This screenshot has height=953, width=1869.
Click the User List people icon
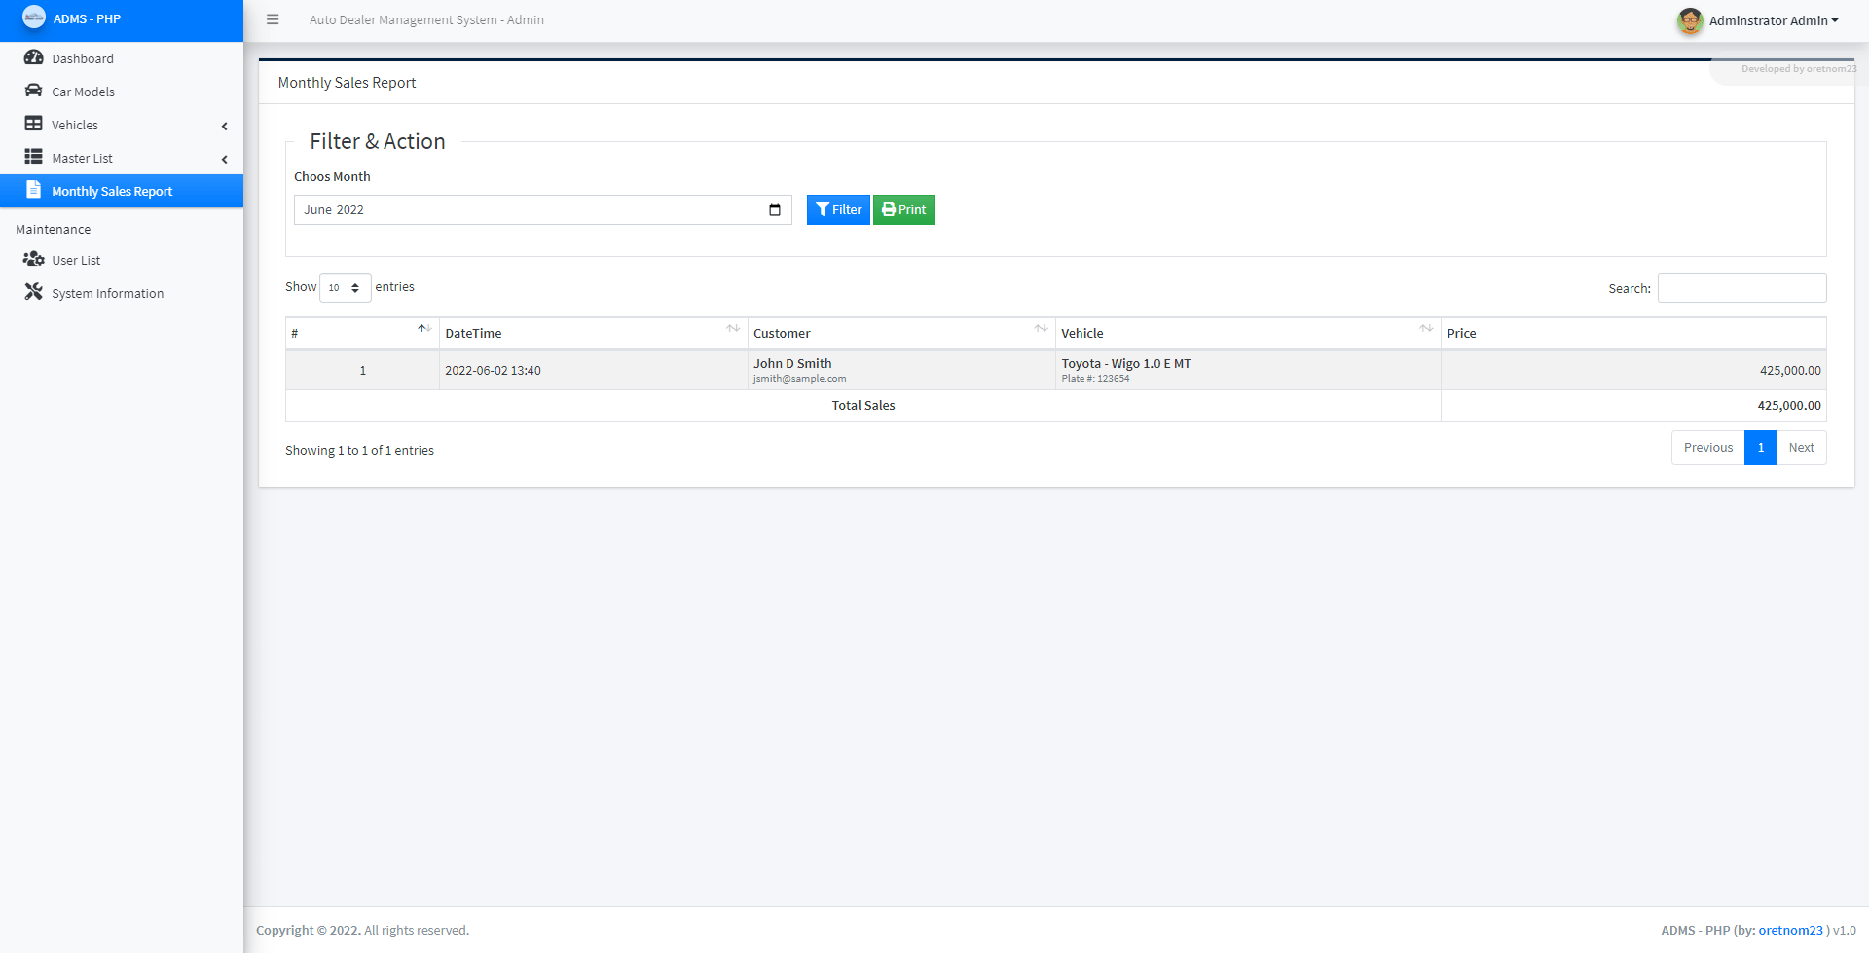click(34, 259)
